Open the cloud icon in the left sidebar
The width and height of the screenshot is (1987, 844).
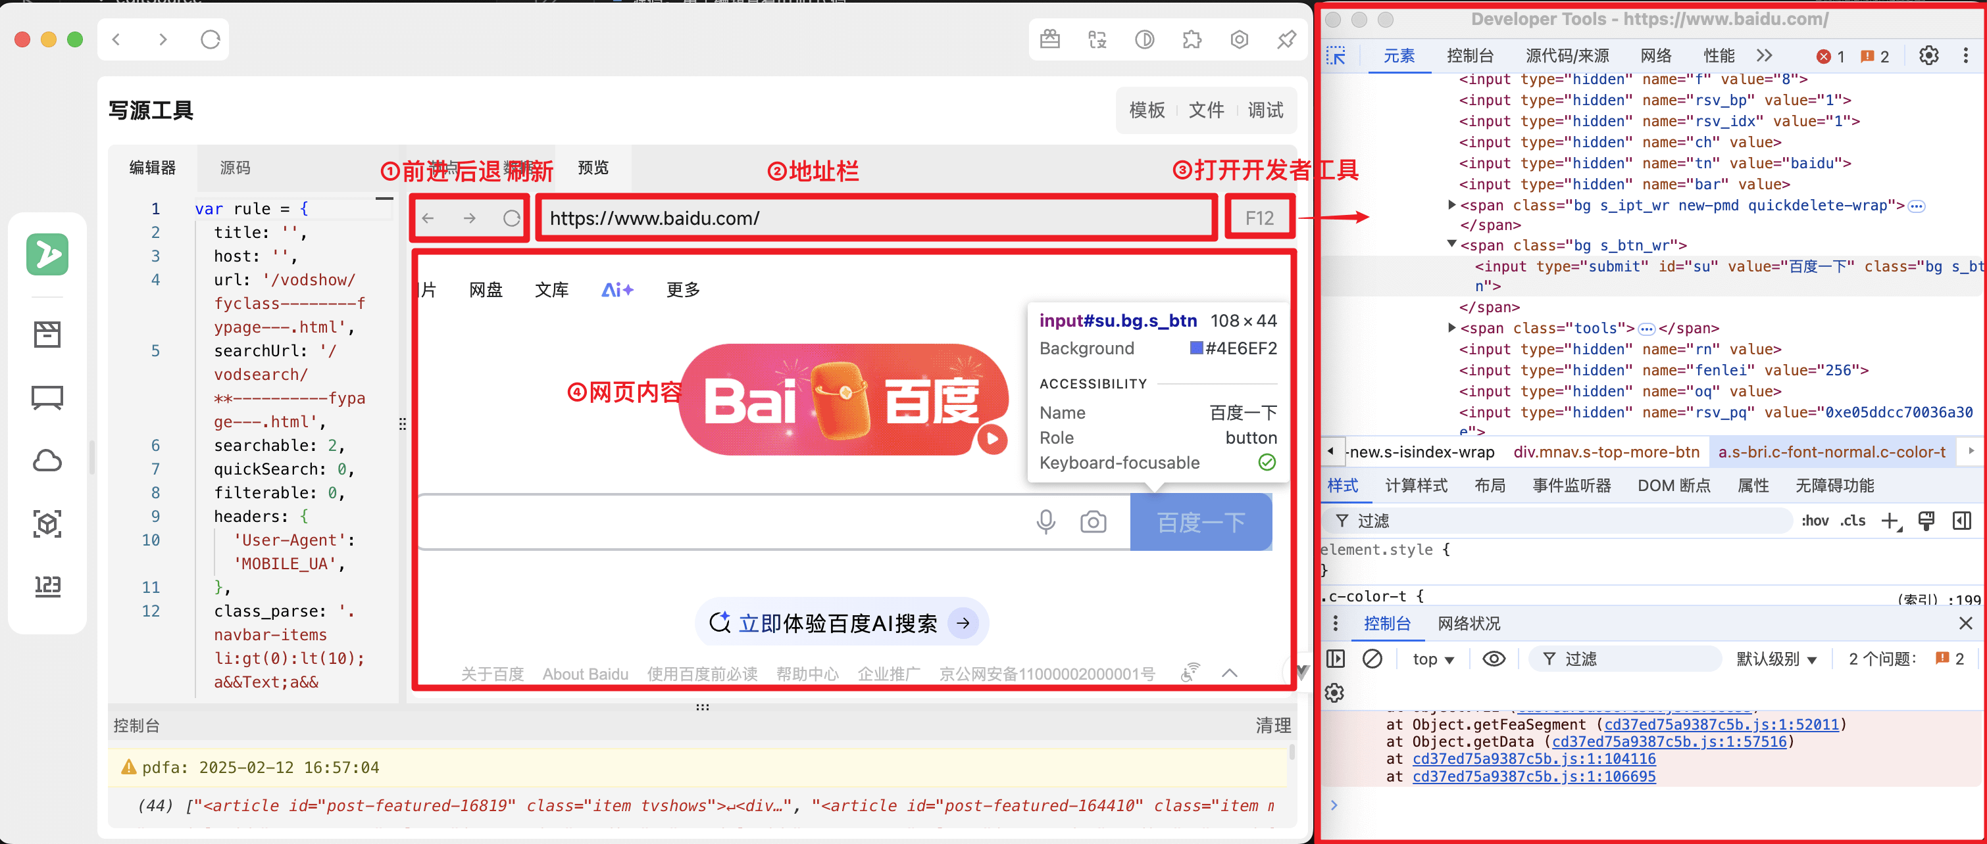(x=47, y=461)
